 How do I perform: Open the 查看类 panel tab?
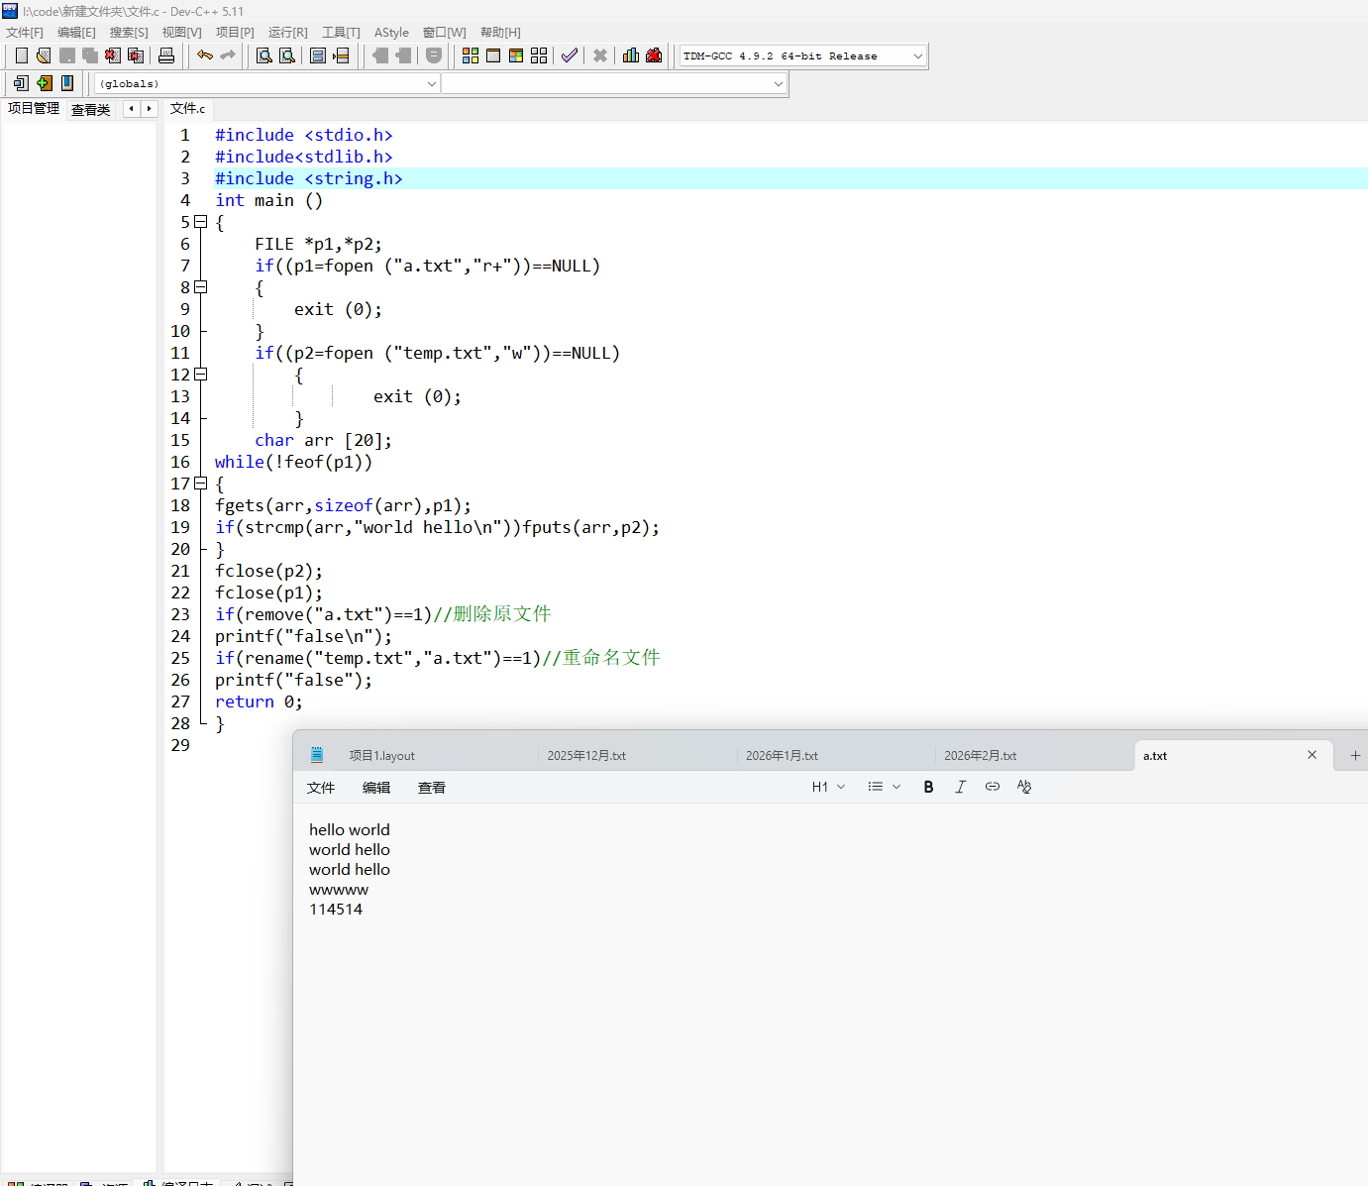pos(90,109)
